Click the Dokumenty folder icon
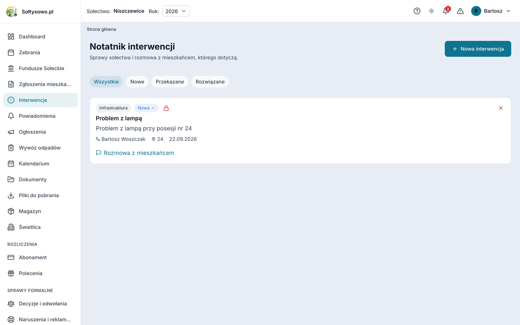The image size is (520, 325). pos(11,179)
